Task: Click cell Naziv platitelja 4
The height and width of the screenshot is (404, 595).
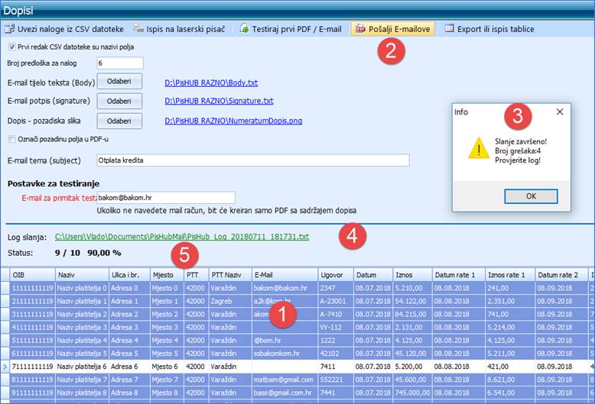Action: point(82,341)
